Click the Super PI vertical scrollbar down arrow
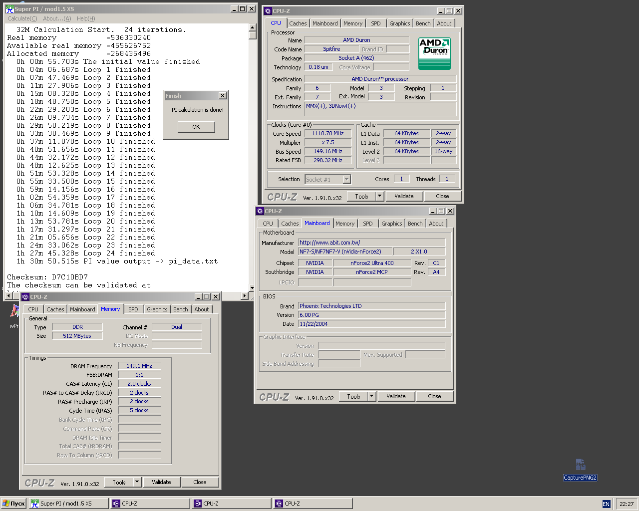 [x=252, y=287]
